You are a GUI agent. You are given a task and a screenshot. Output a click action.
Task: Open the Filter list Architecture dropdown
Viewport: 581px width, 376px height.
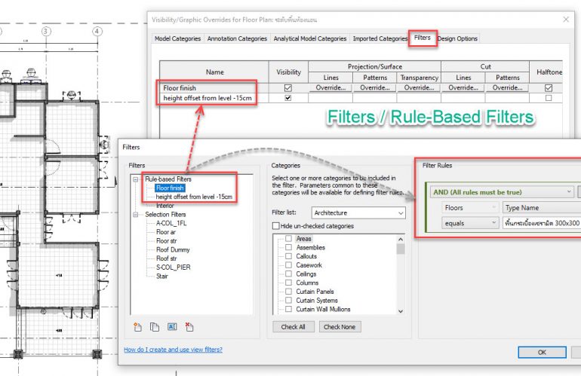tap(358, 212)
